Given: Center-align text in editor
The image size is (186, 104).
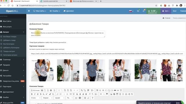Looking at the screenshot, I should tap(80, 94).
